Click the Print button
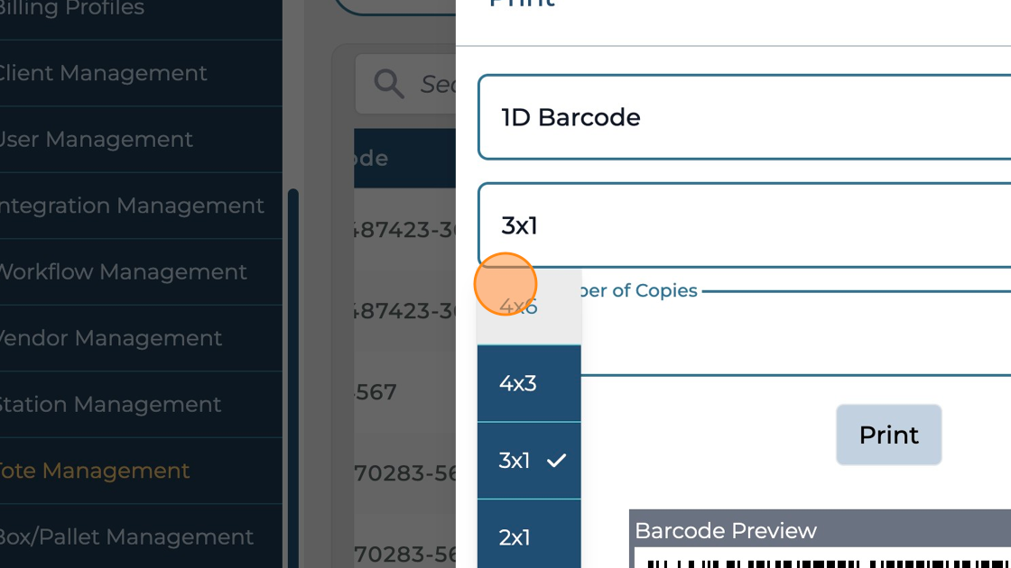The image size is (1011, 568). (888, 435)
